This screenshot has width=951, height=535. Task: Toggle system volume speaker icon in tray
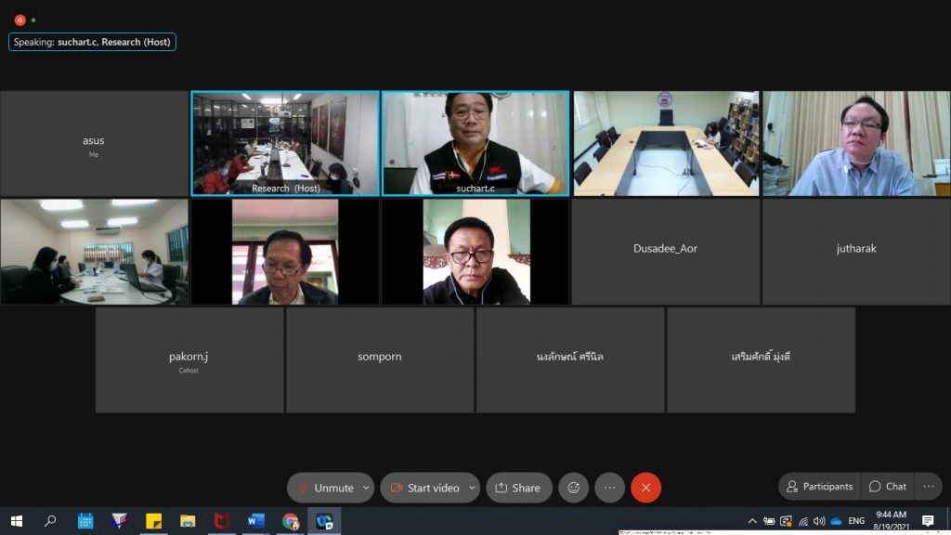pyautogui.click(x=819, y=521)
